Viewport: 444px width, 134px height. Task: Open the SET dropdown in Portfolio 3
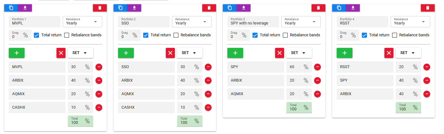tap(299, 53)
